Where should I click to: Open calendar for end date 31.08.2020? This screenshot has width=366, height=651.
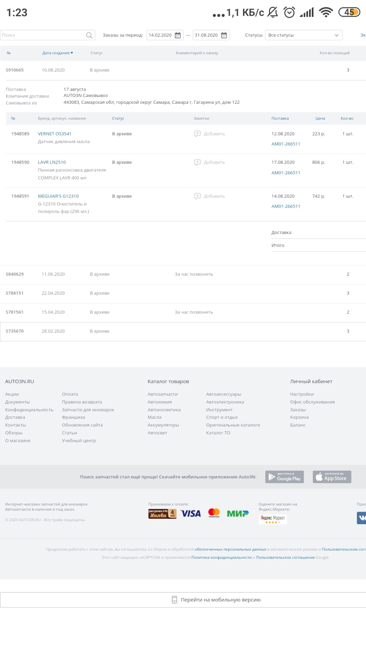pos(224,35)
